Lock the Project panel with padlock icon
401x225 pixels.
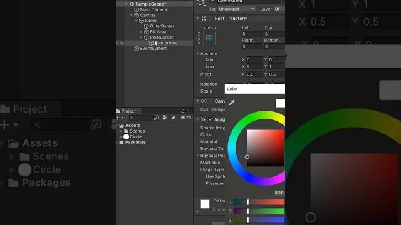(182, 111)
